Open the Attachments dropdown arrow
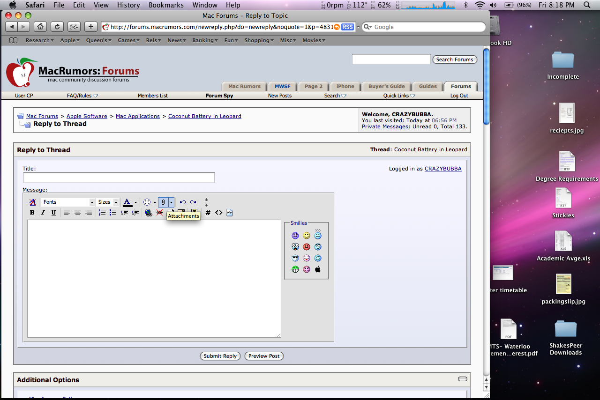The image size is (600, 400). point(171,202)
